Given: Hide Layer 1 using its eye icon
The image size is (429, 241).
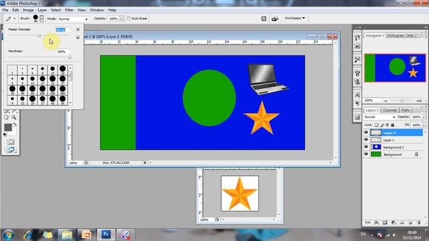Looking at the screenshot, I should pos(366,140).
